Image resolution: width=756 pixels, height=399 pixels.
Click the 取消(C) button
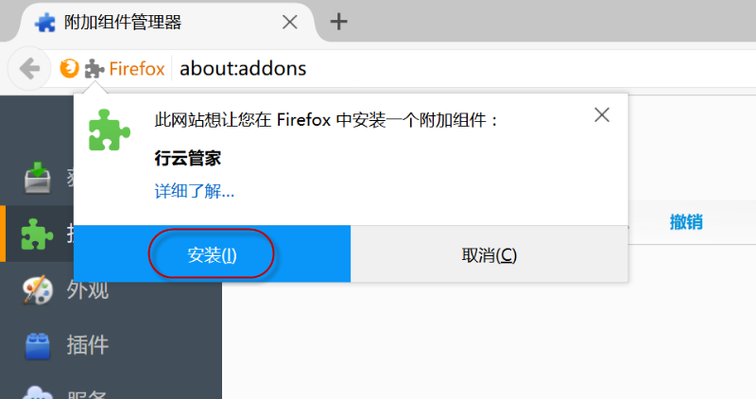(489, 254)
